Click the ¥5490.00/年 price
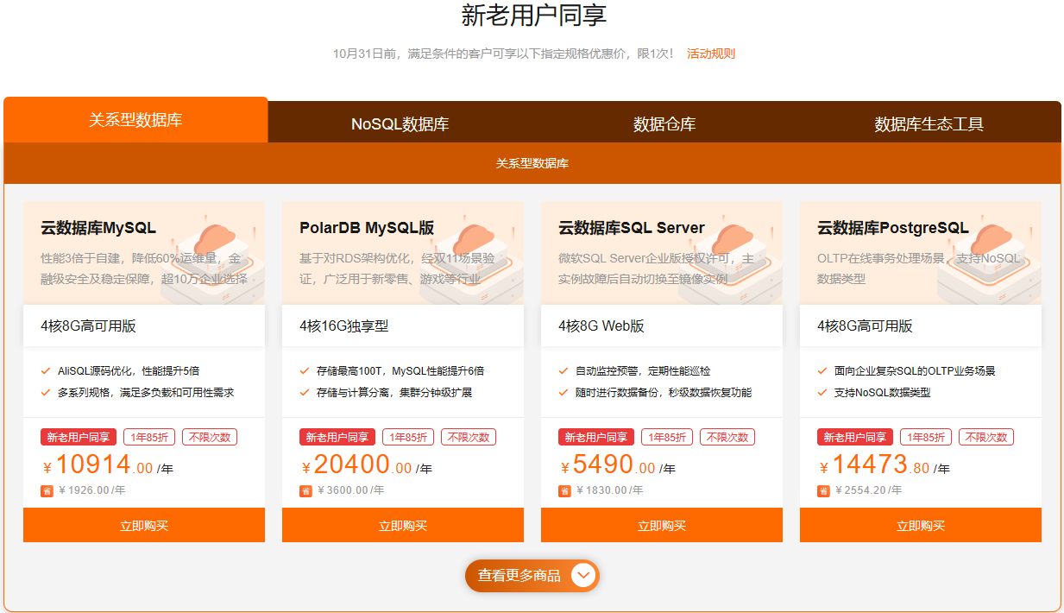Screen dimensions: 1064x613 point(618,465)
